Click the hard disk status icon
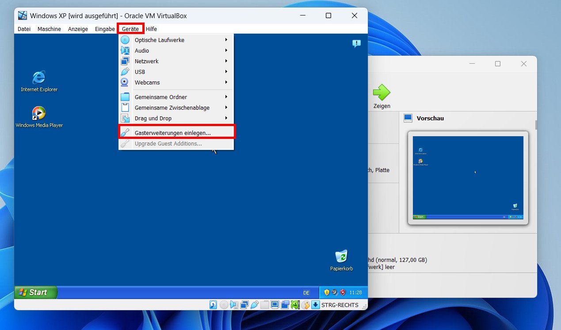The width and height of the screenshot is (561, 330). pos(214,305)
